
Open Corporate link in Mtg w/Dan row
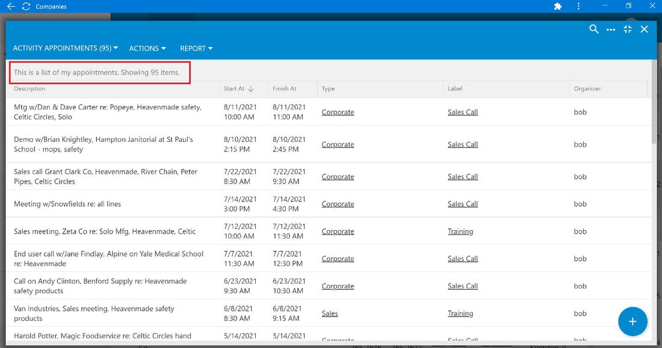coord(338,112)
